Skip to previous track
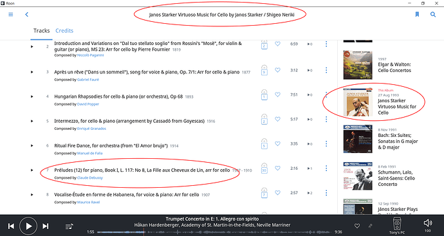Screen dimensions: 444x236 pyautogui.click(x=11, y=226)
